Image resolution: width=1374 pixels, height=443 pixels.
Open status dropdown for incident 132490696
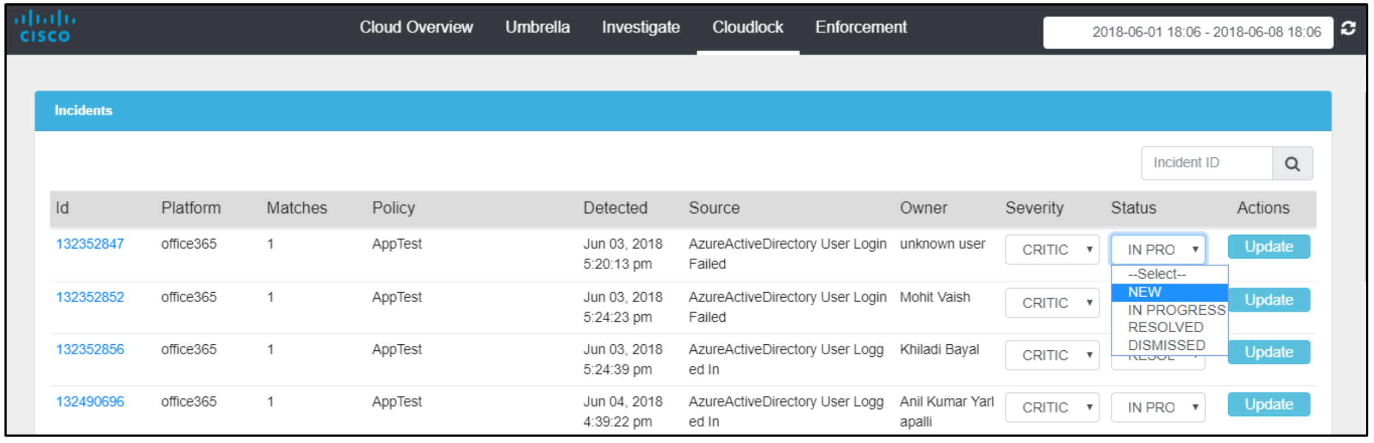tap(1158, 407)
